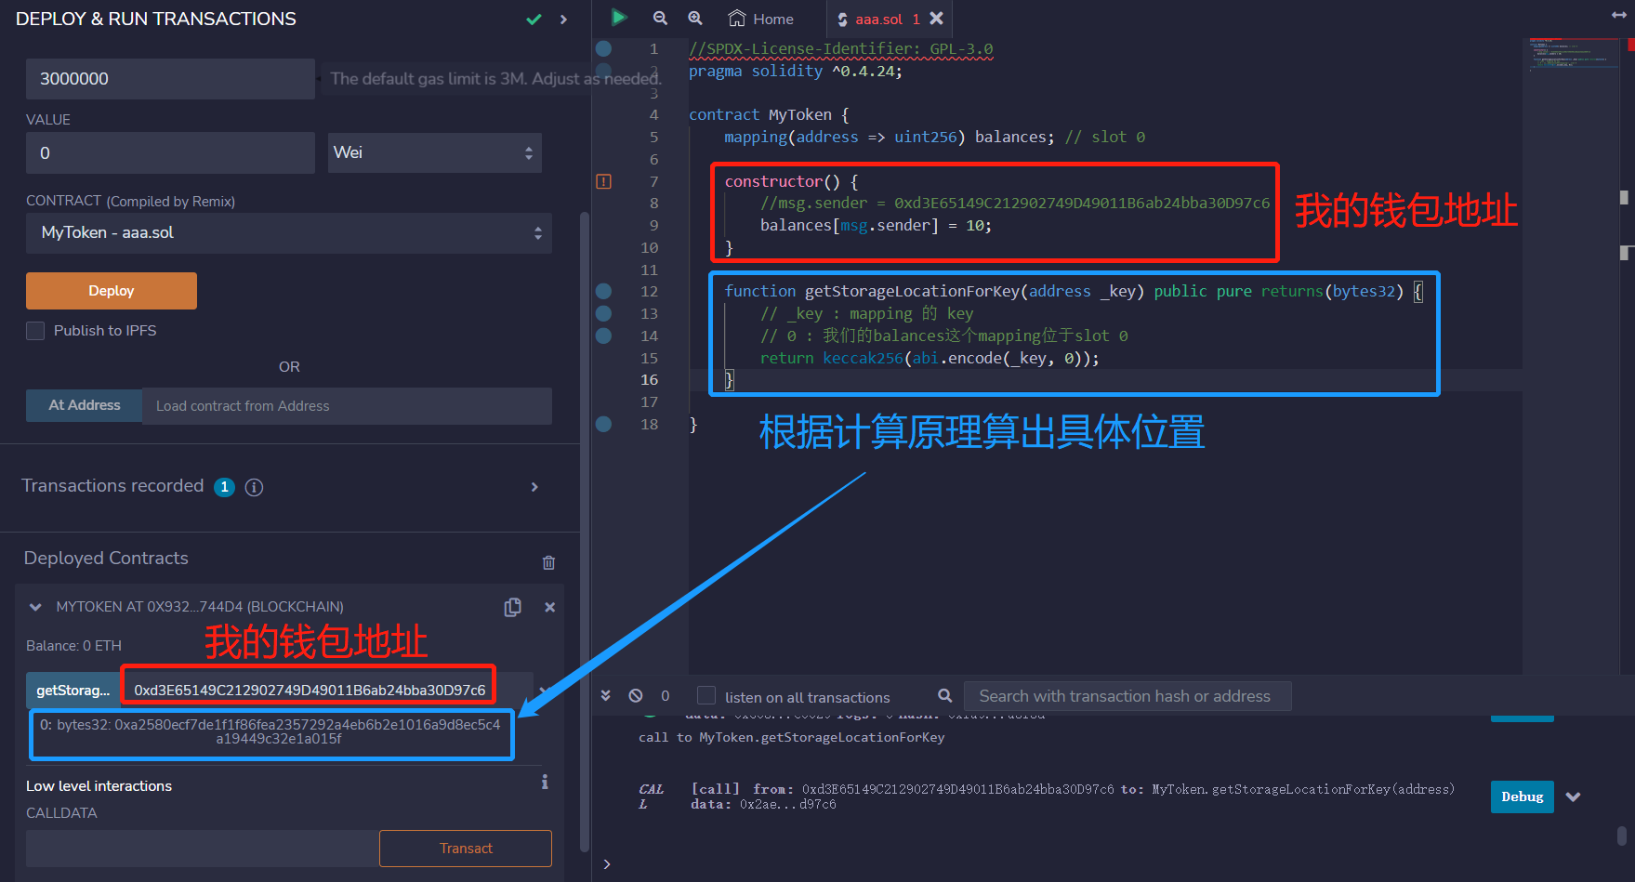Viewport: 1635px width, 882px height.
Task: Focus the Search with transaction hash field
Action: [1127, 696]
